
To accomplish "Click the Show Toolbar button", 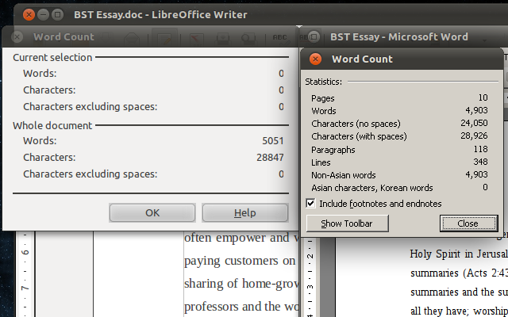I will point(347,223).
